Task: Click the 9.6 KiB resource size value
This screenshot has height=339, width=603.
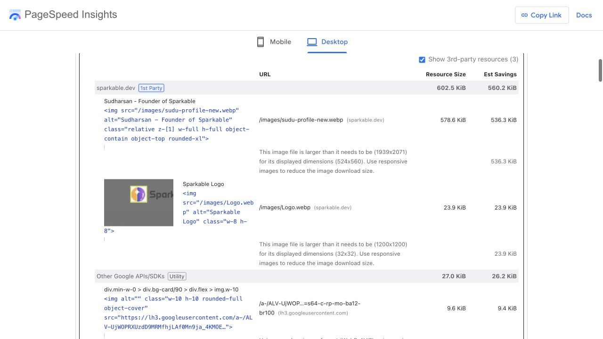Action: 456,308
